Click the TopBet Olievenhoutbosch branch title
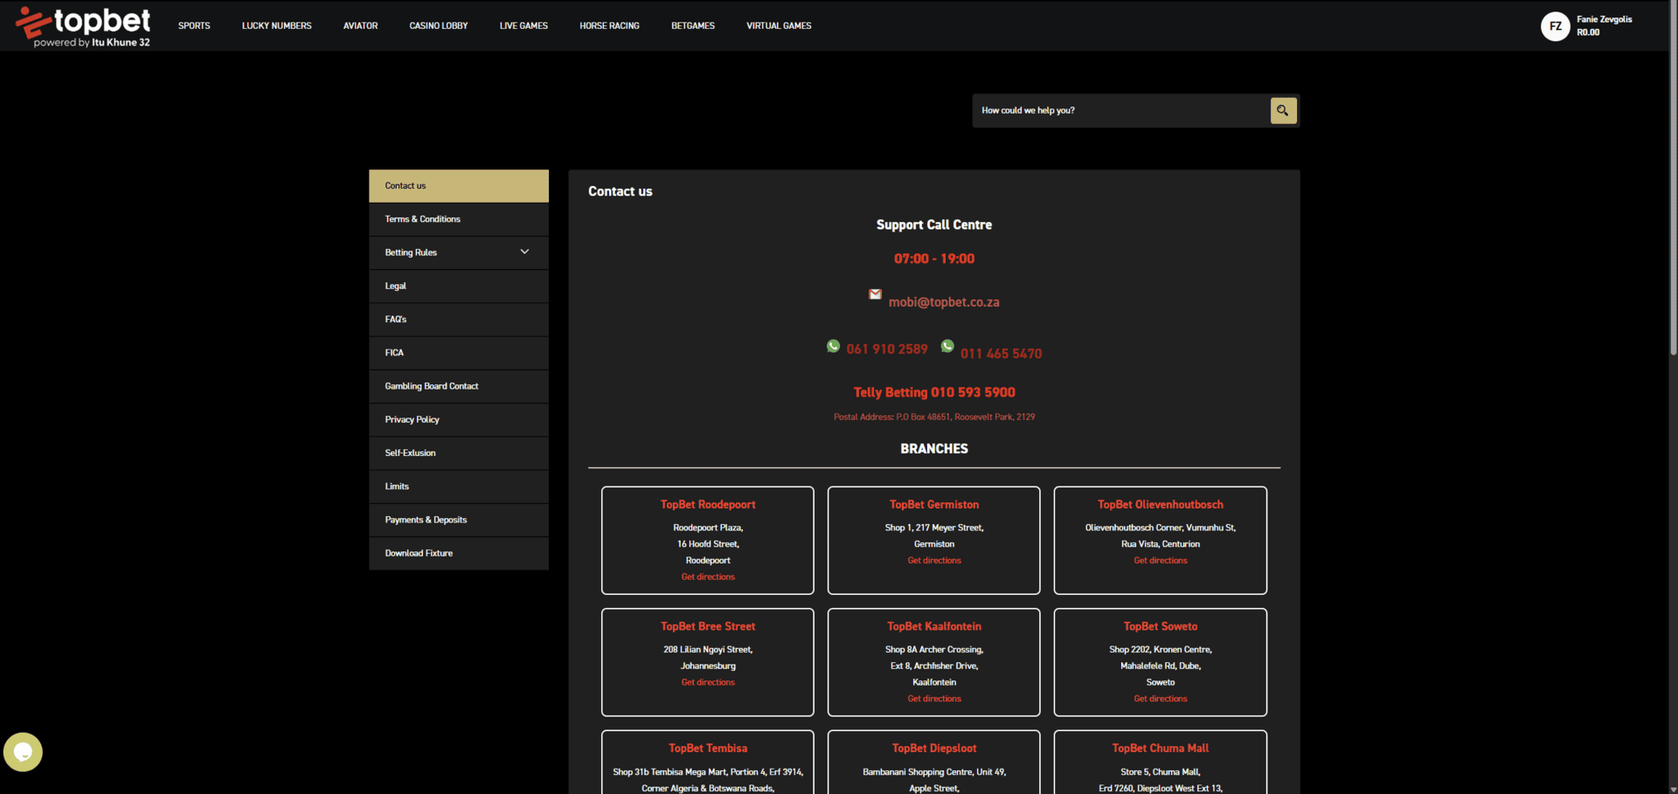Viewport: 1678px width, 794px height. [1161, 505]
